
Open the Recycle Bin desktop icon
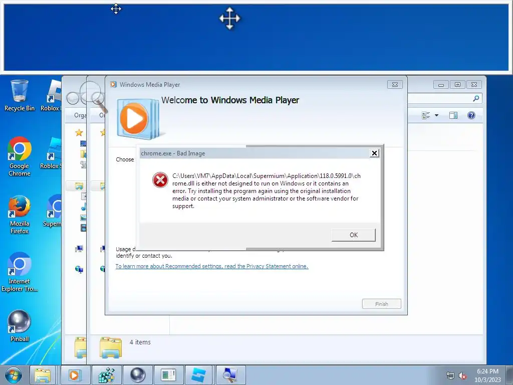20,95
